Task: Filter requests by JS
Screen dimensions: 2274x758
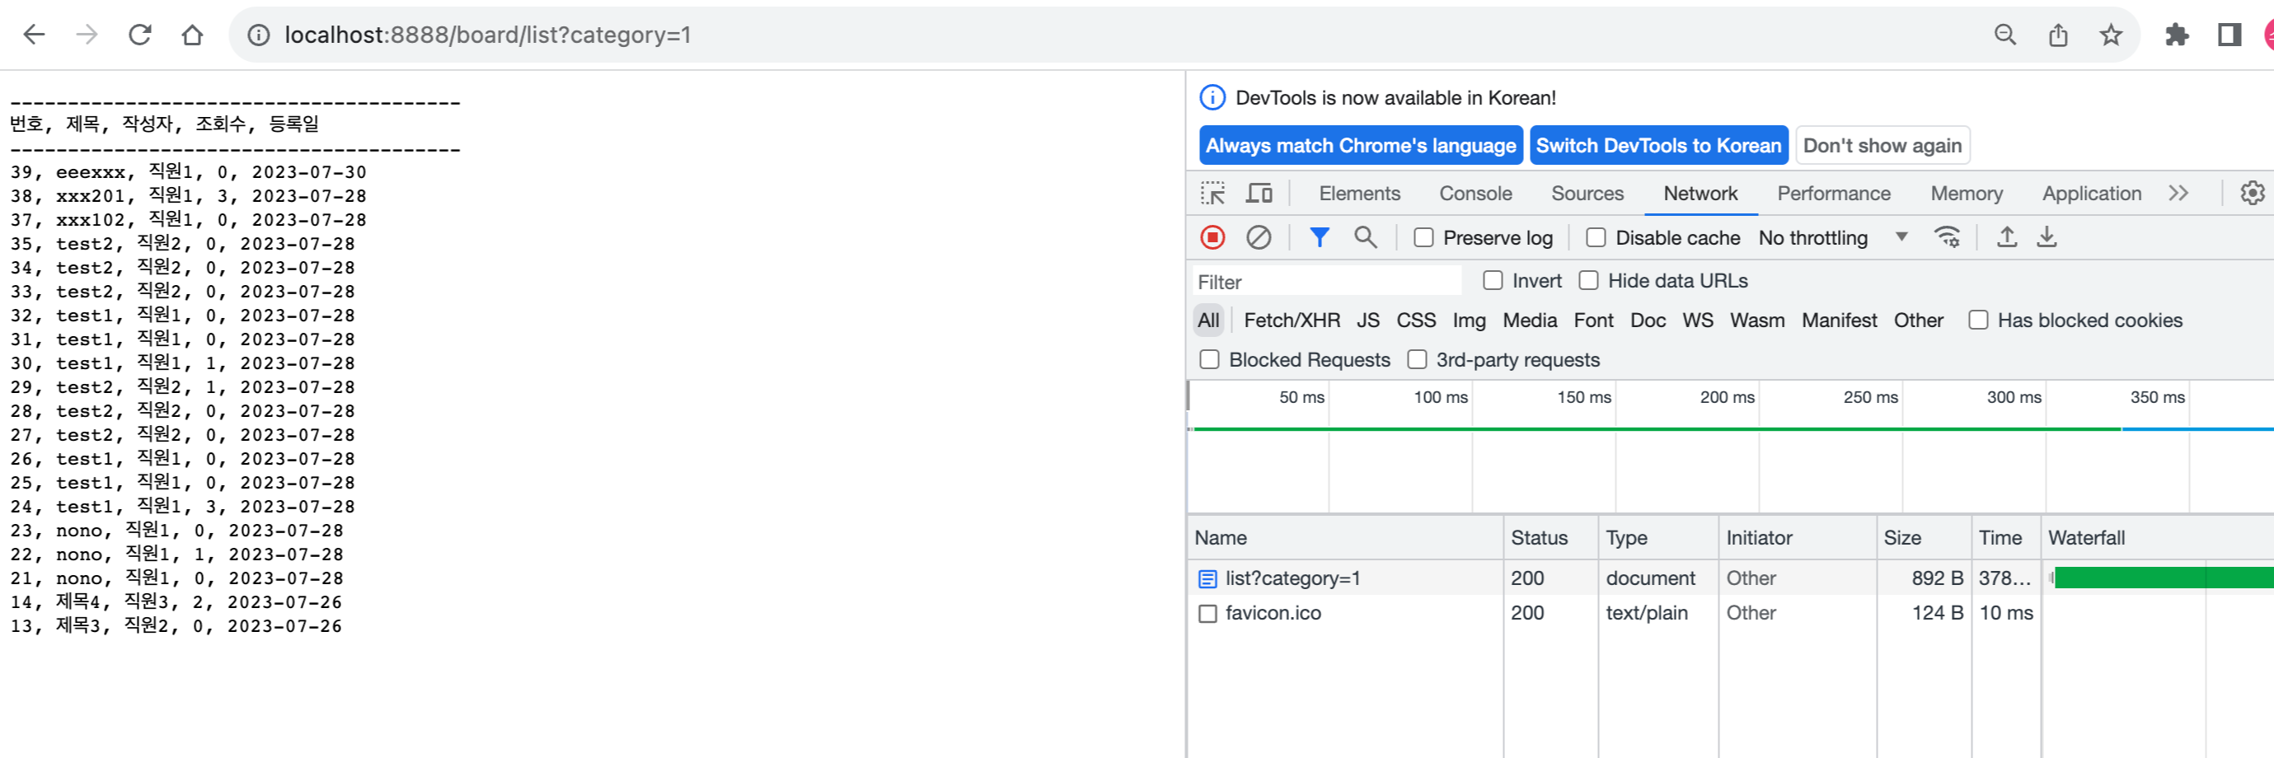Action: click(x=1367, y=321)
